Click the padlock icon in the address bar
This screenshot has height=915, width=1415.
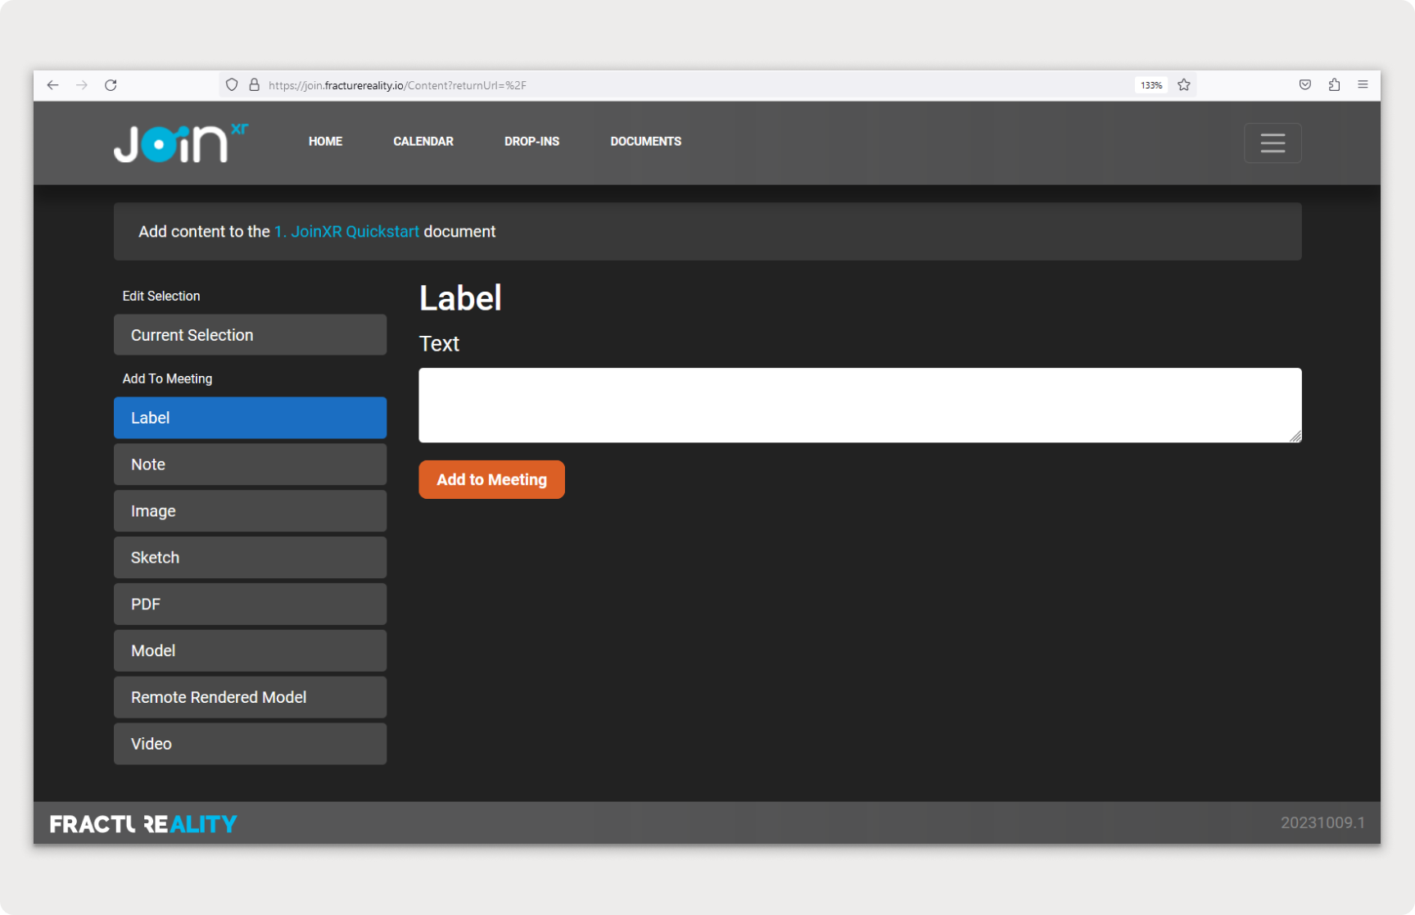click(x=254, y=84)
